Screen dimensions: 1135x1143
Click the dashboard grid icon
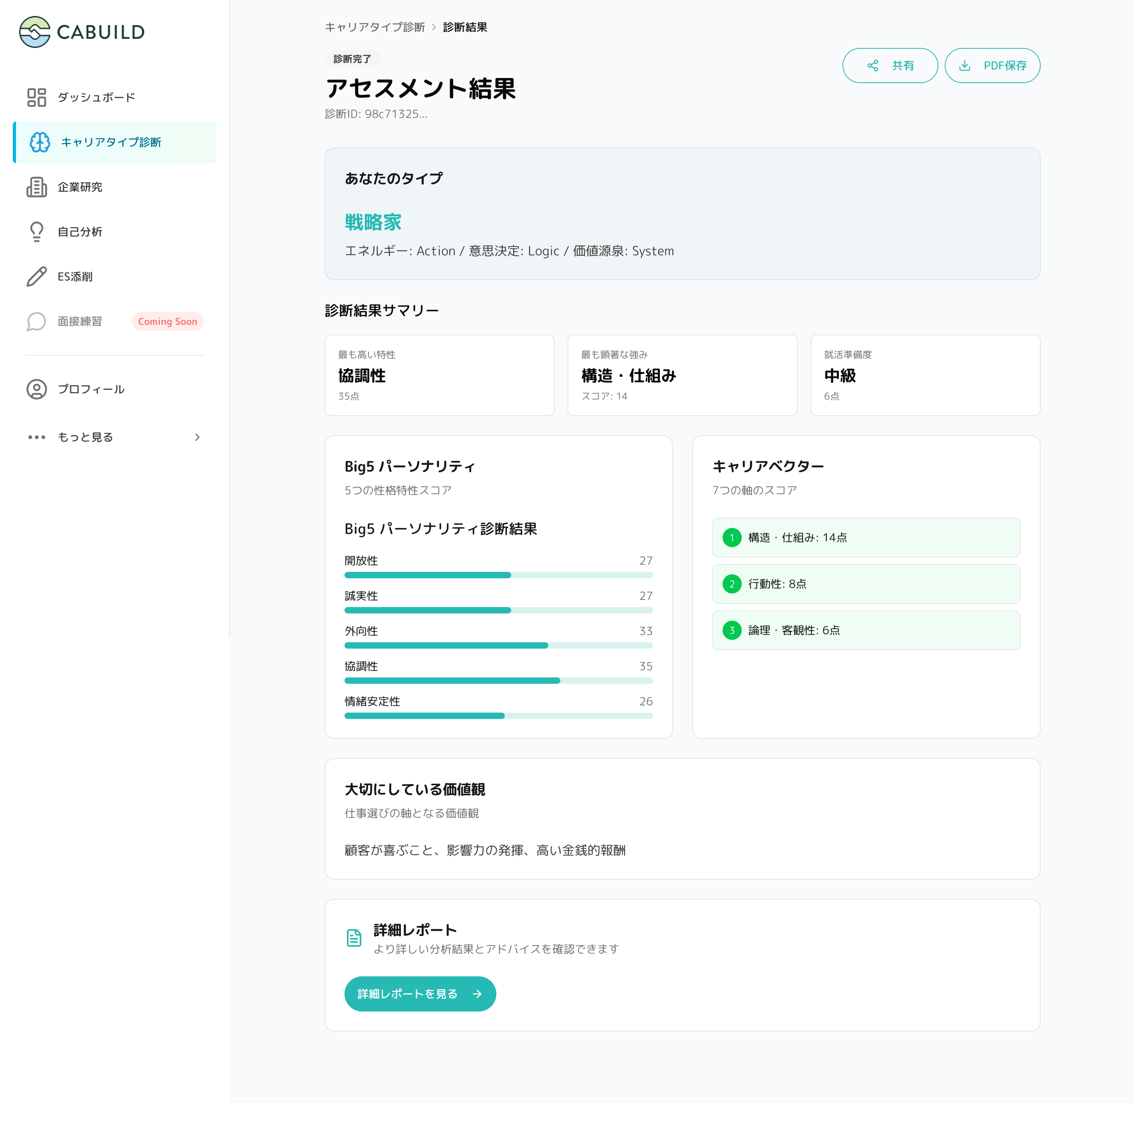37,98
